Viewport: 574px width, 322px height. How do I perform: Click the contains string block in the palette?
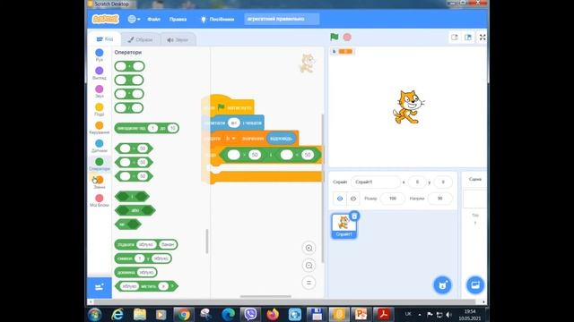click(146, 286)
